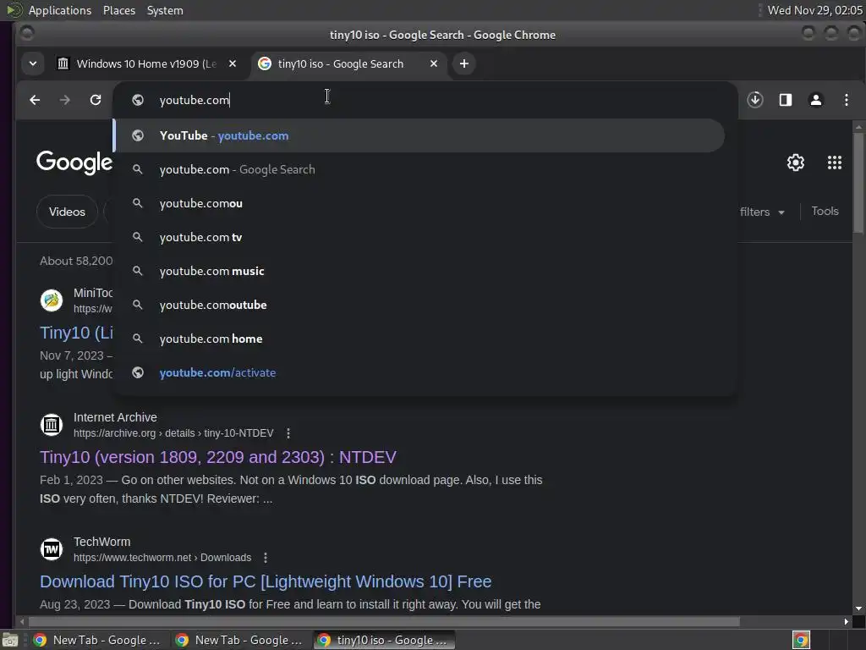Open youtube.com/activate suggestion
866x650 pixels.
tap(419, 372)
